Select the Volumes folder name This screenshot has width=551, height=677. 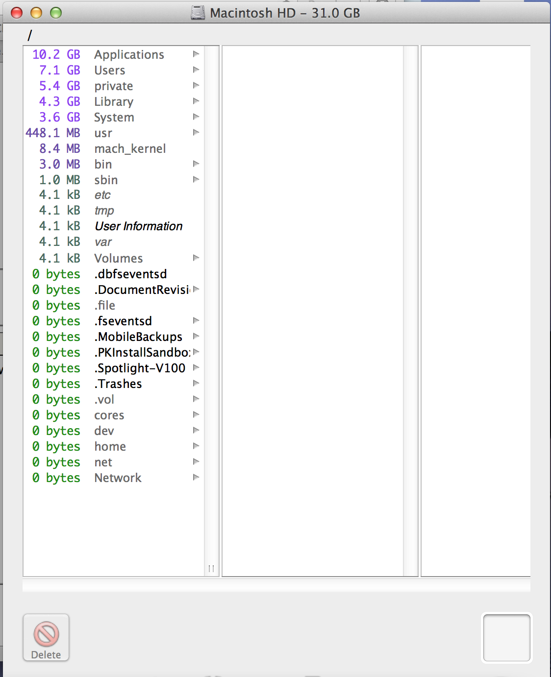click(119, 258)
